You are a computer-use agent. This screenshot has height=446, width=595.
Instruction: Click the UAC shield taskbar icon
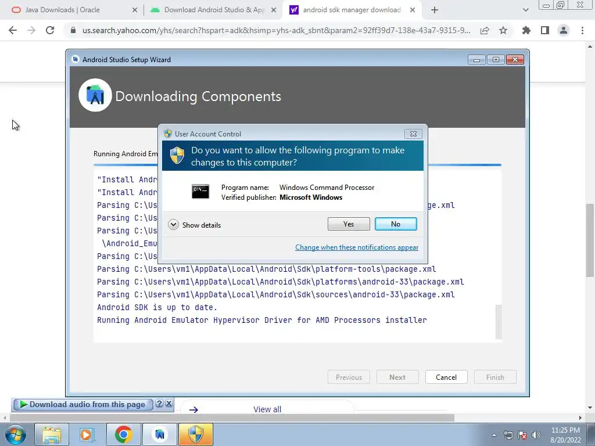[x=196, y=434]
